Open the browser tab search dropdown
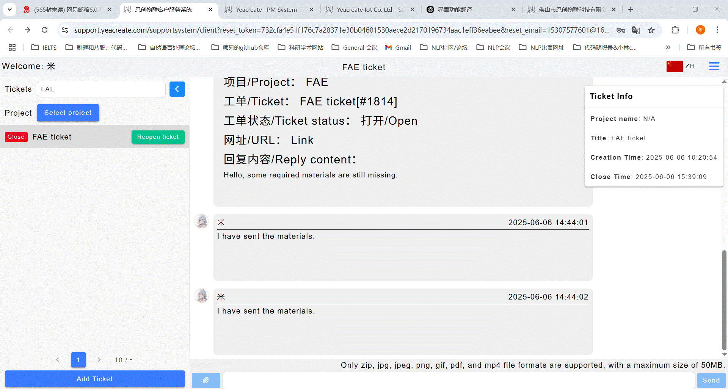Viewport: 728px width, 389px height. pos(9,9)
